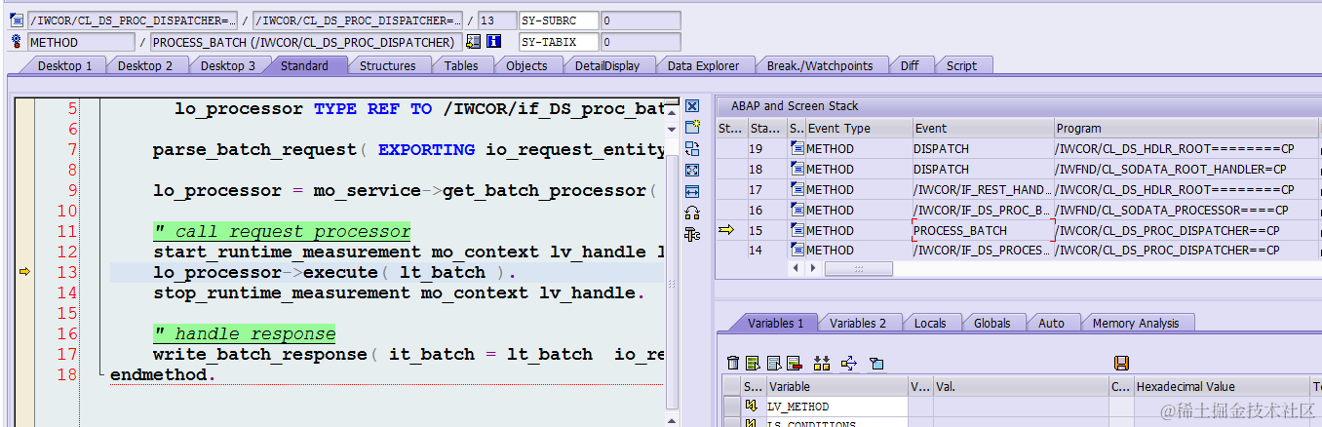Click the hierarchy icon in the Variables toolbar
Screen dimensions: 1322x427
click(x=822, y=364)
